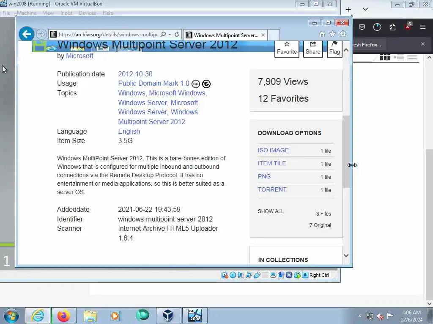Screen dimensions: 433x324
Task: Close the Windows Multipoint Server IE tab
Action: tap(263, 35)
